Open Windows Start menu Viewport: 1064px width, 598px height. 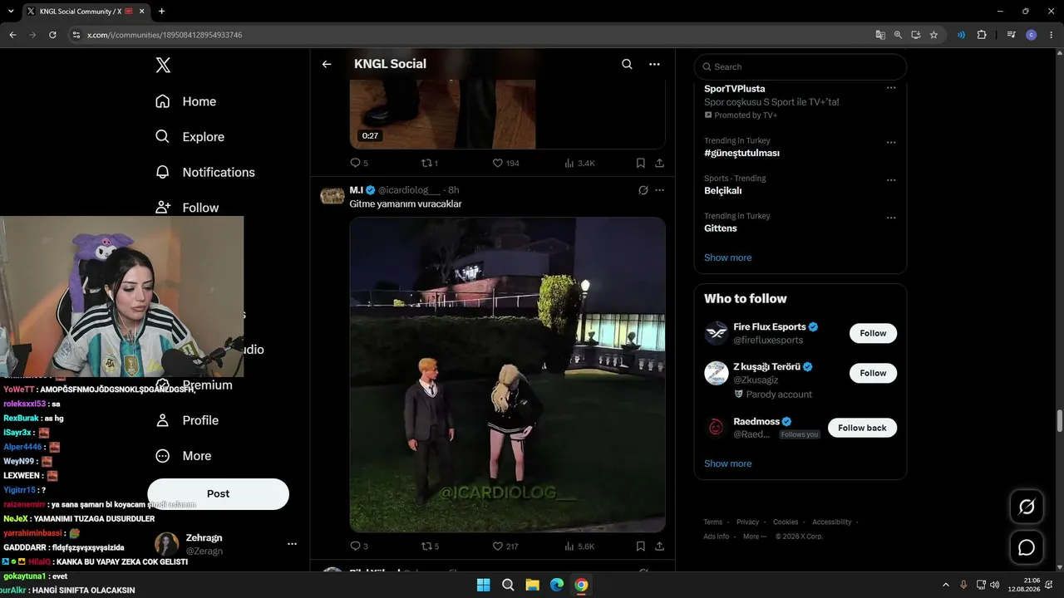pos(483,585)
